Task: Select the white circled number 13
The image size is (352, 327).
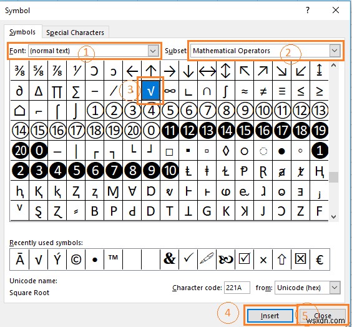Action: click(x=319, y=111)
